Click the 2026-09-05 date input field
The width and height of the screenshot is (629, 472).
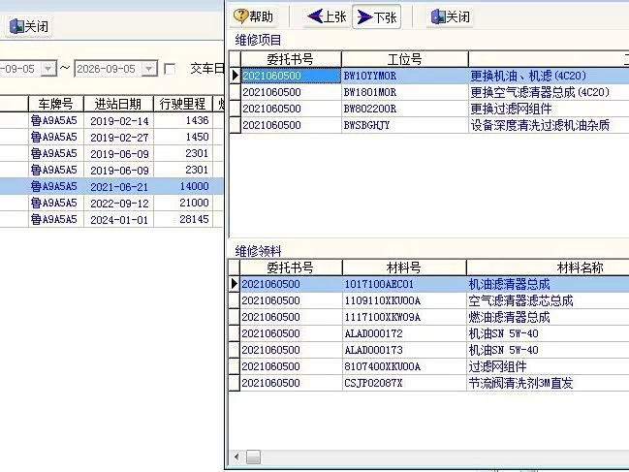tap(109, 69)
